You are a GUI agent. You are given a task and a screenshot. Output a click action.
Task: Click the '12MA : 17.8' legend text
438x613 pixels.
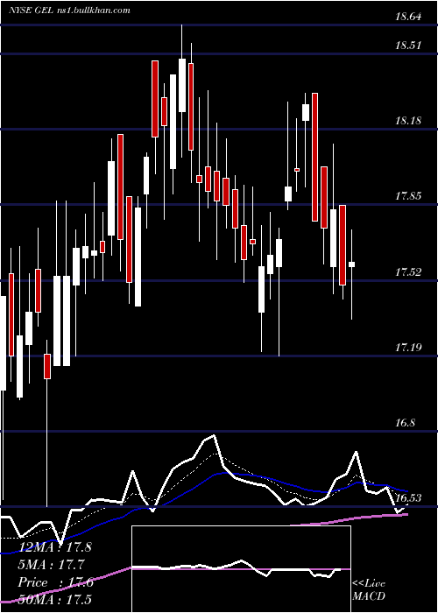point(54,547)
